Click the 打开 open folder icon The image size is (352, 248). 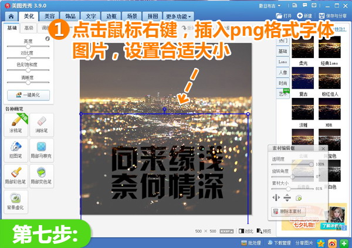pos(279,16)
